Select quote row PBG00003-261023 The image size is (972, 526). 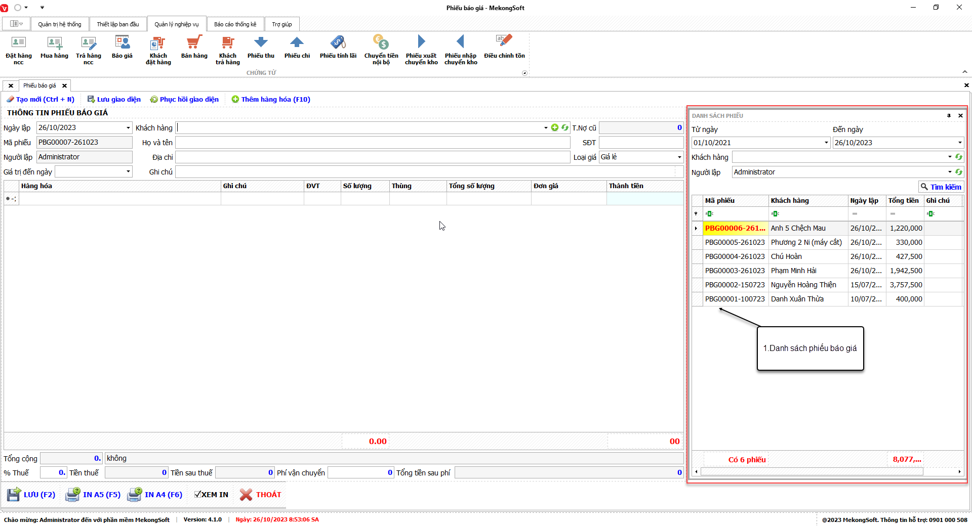(735, 271)
